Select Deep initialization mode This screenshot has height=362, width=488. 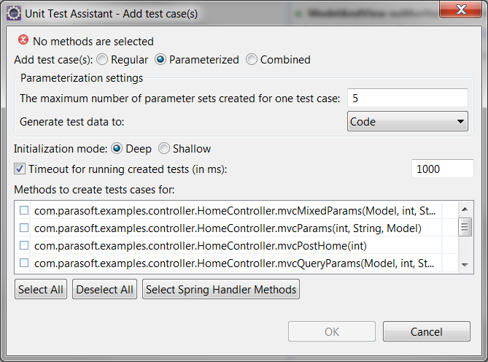coord(117,148)
